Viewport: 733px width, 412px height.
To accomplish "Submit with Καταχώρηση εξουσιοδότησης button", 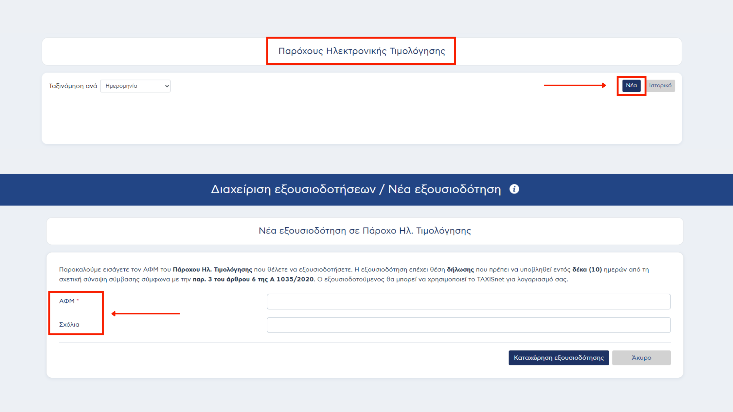I will [x=559, y=358].
